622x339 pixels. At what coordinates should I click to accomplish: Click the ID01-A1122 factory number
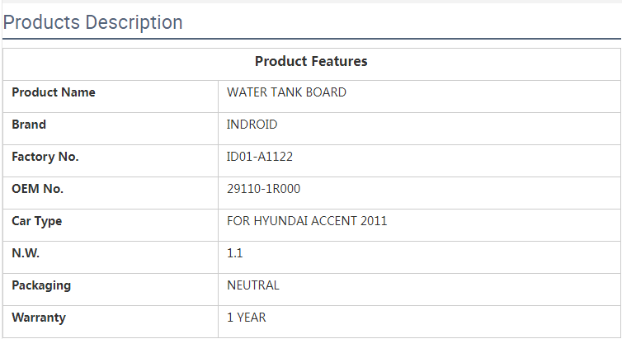click(259, 157)
